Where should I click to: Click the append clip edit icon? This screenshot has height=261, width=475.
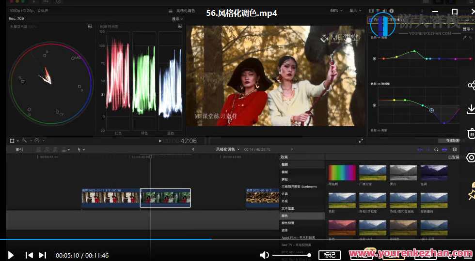point(55,149)
